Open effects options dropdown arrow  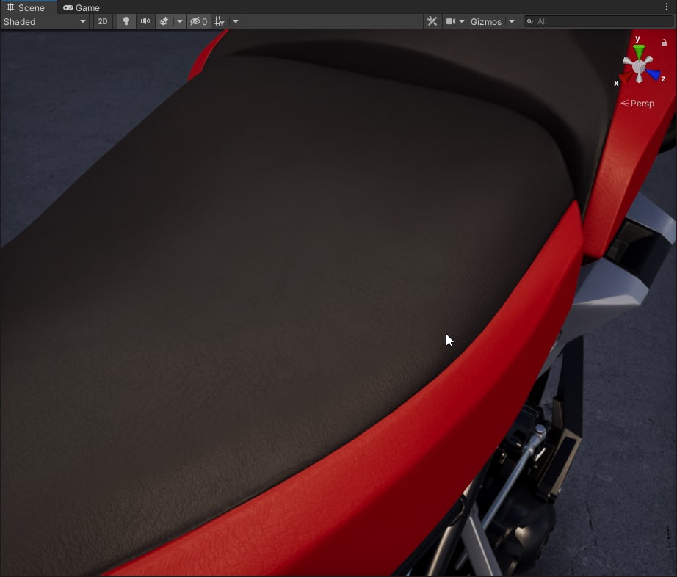180,21
